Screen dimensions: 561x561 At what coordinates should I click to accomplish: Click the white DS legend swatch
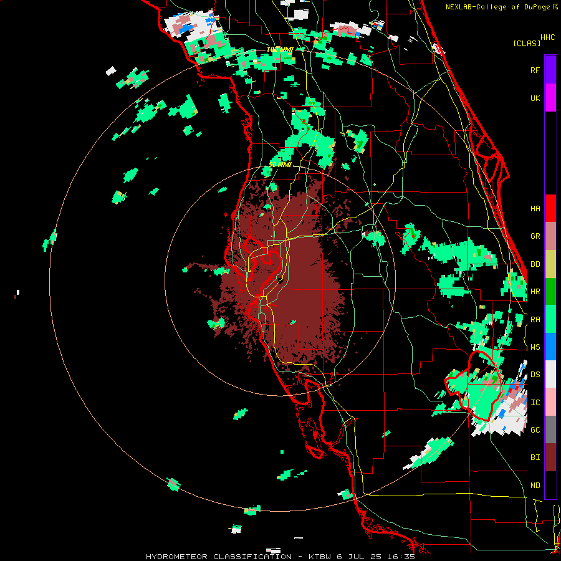point(550,375)
